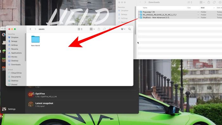Sort Downloads list by Size column
The image size is (222, 125).
189,8
